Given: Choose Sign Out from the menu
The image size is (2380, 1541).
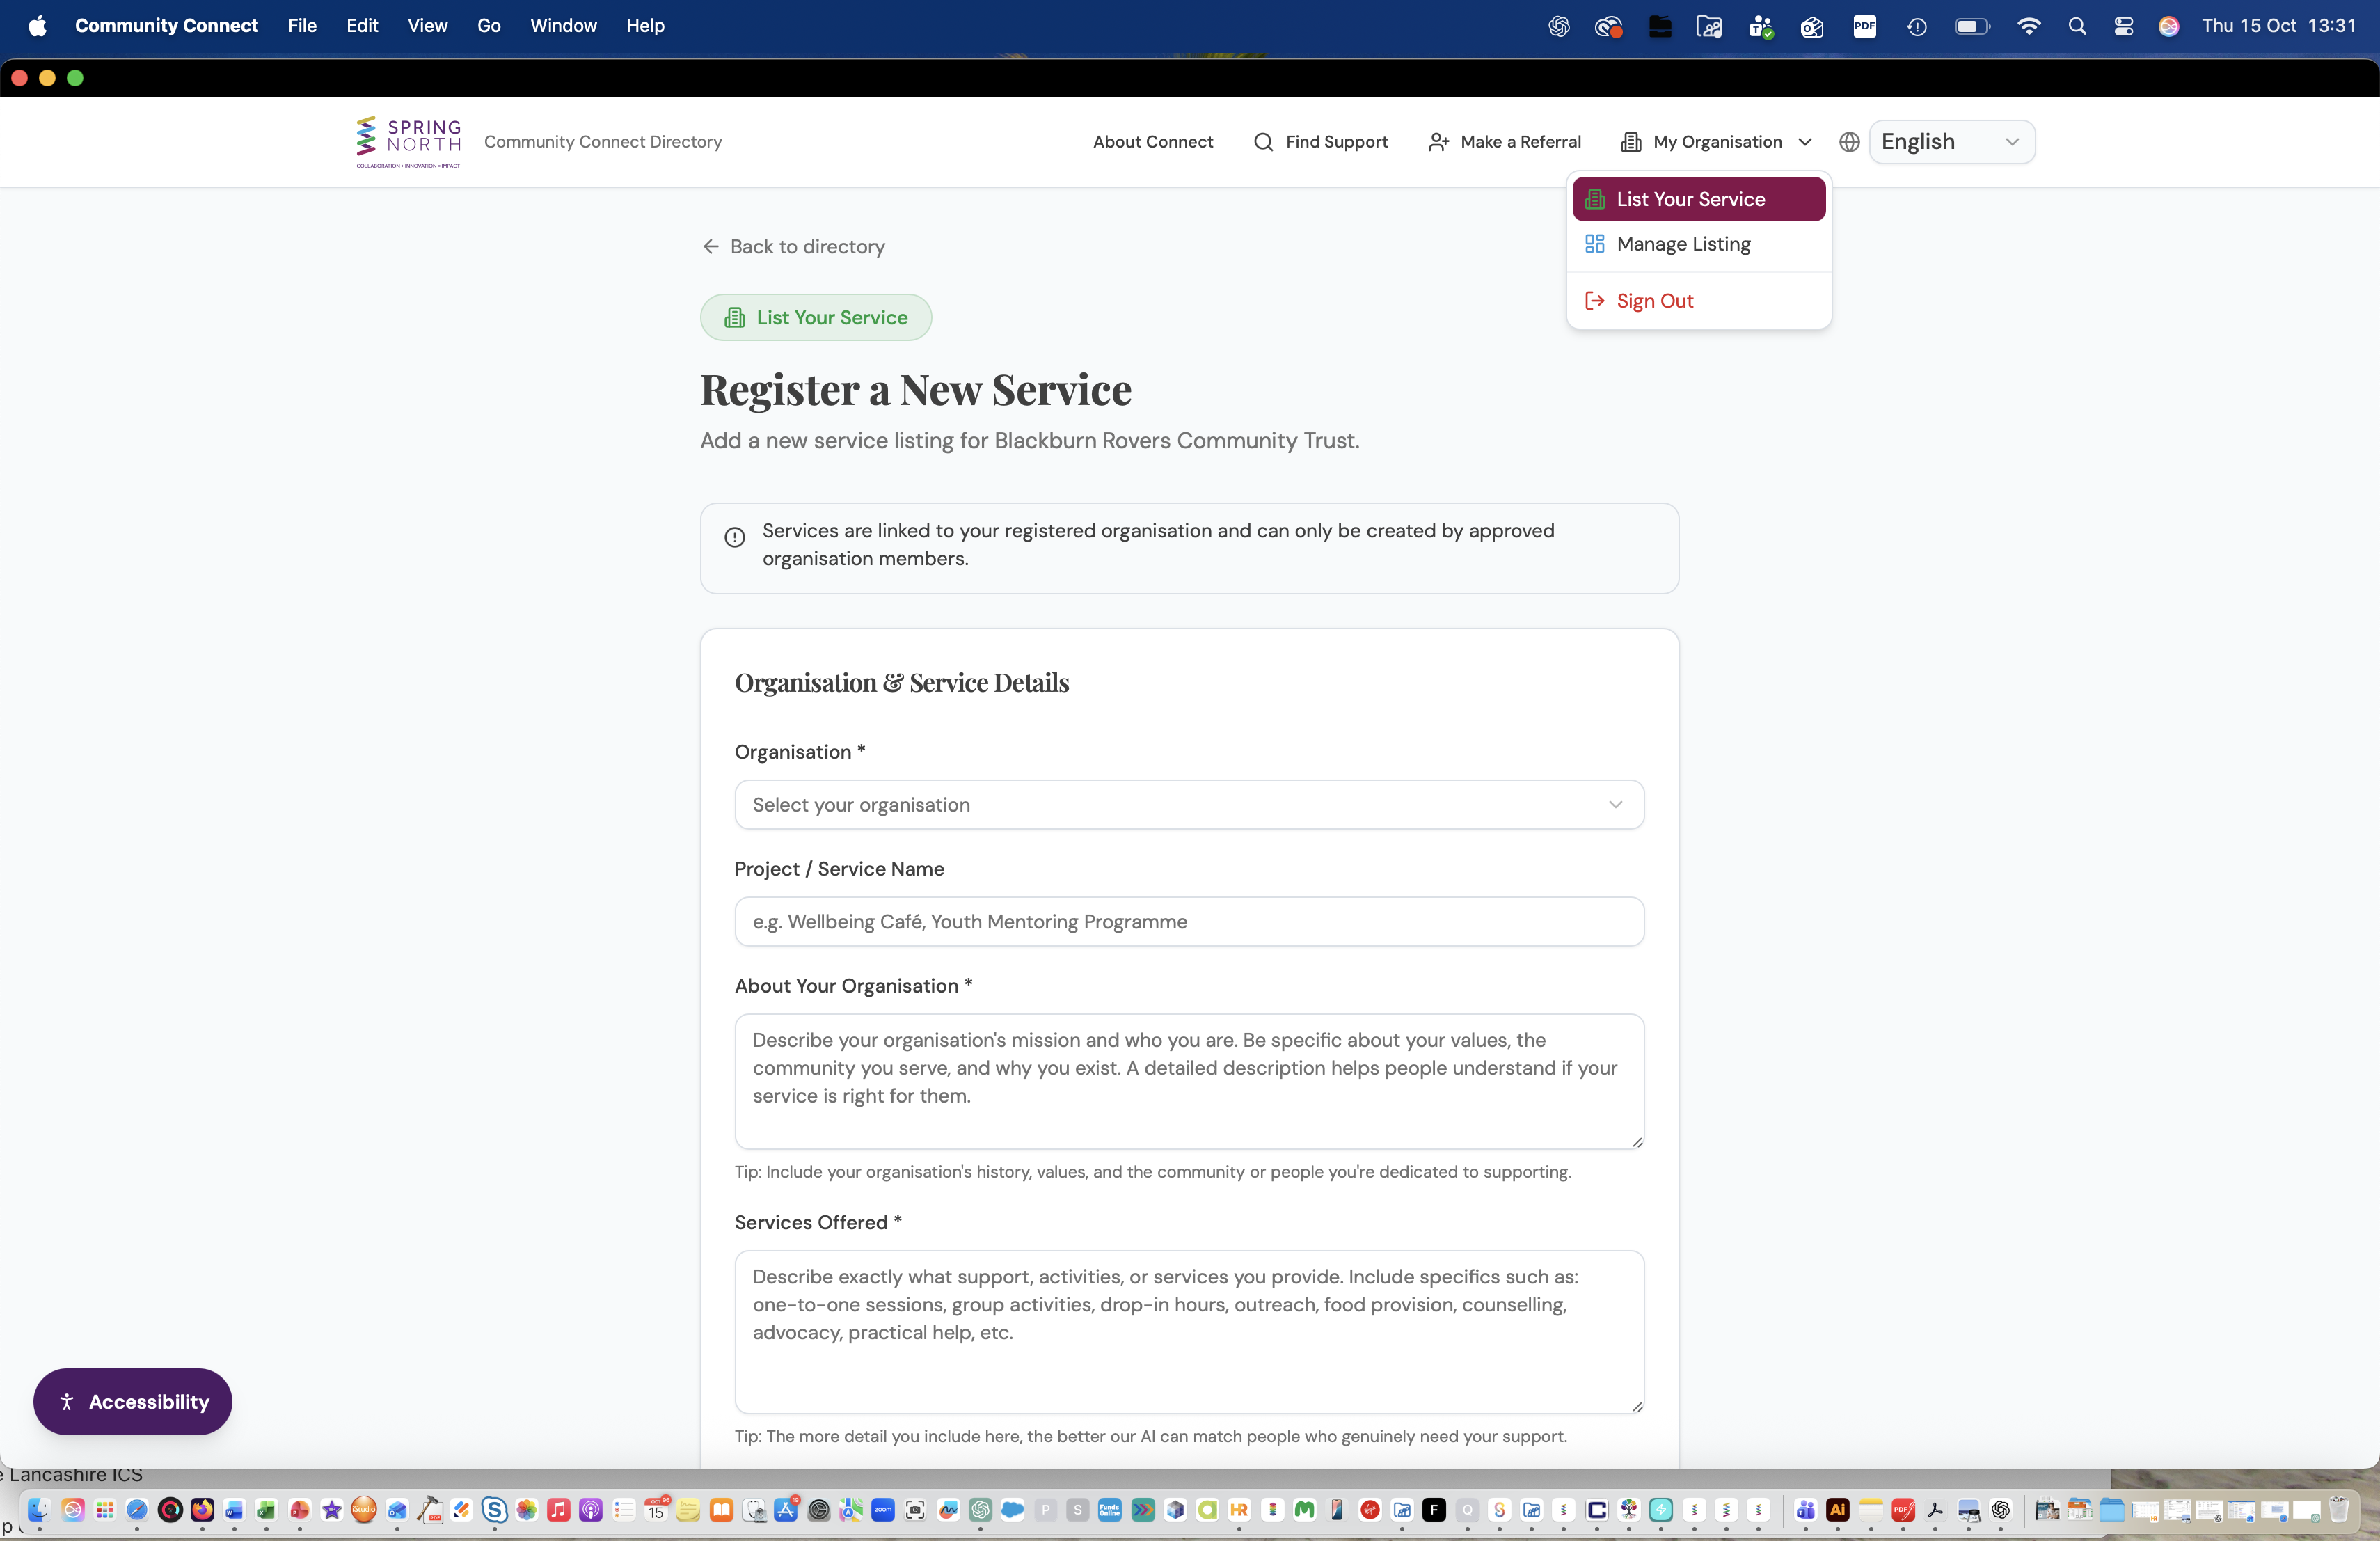Looking at the screenshot, I should click(1698, 301).
